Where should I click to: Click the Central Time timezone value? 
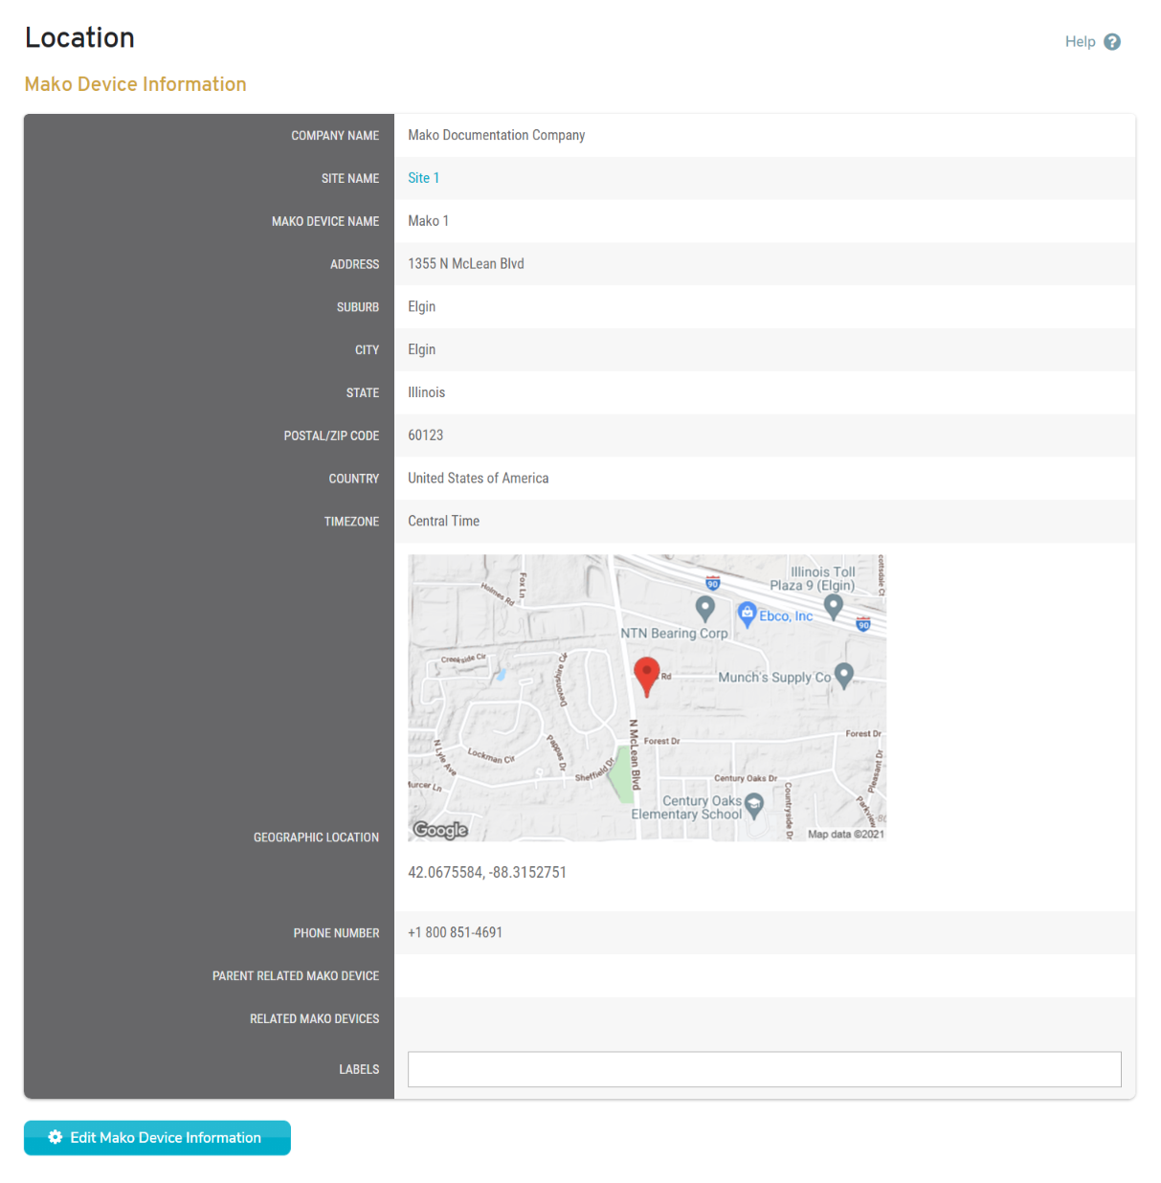[x=443, y=521]
